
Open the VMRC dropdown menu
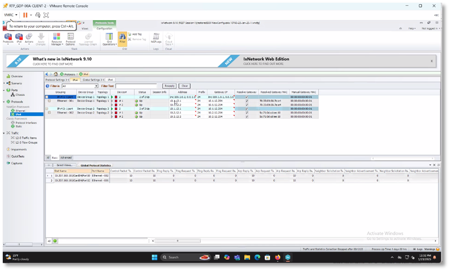(11, 15)
